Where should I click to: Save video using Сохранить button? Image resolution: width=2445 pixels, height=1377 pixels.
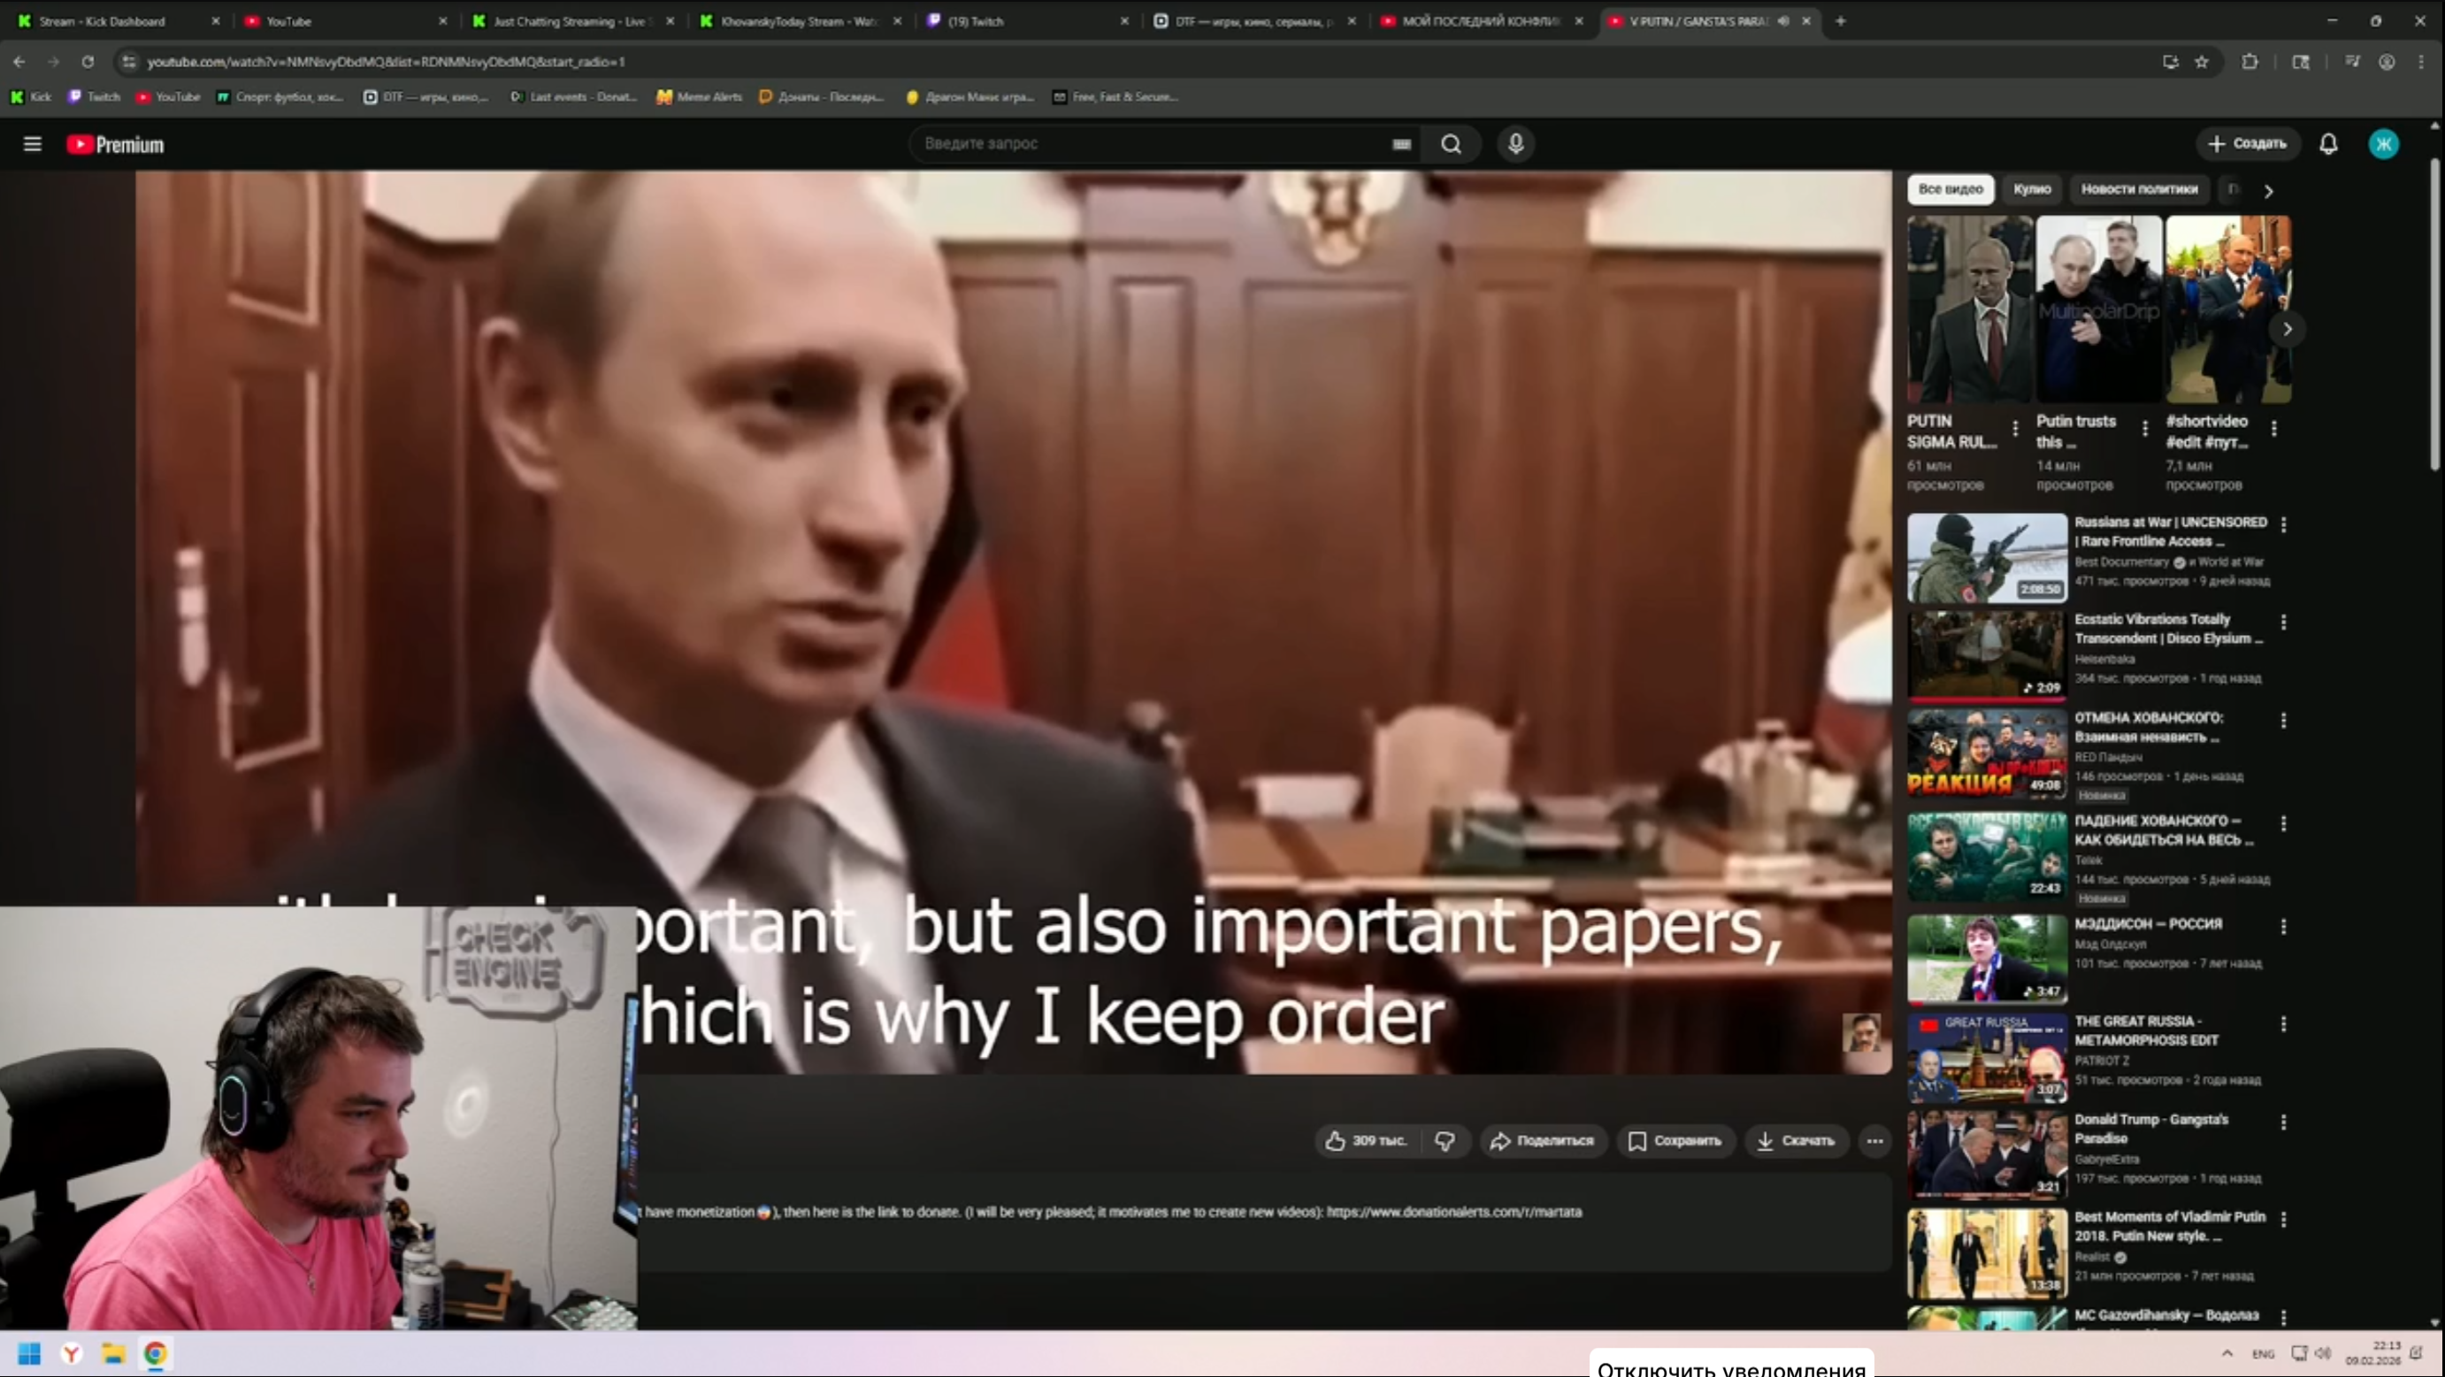coord(1675,1141)
